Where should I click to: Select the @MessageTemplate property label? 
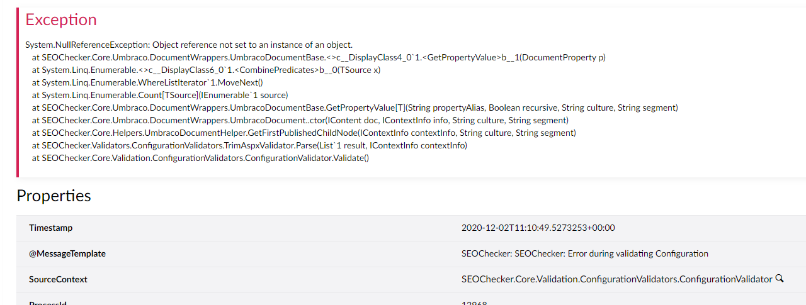click(x=67, y=253)
